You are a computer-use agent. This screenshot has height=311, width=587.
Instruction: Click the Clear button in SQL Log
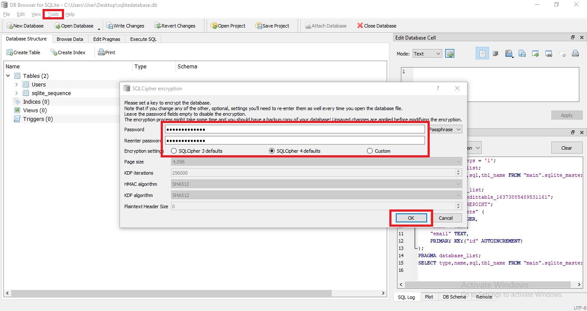[566, 148]
